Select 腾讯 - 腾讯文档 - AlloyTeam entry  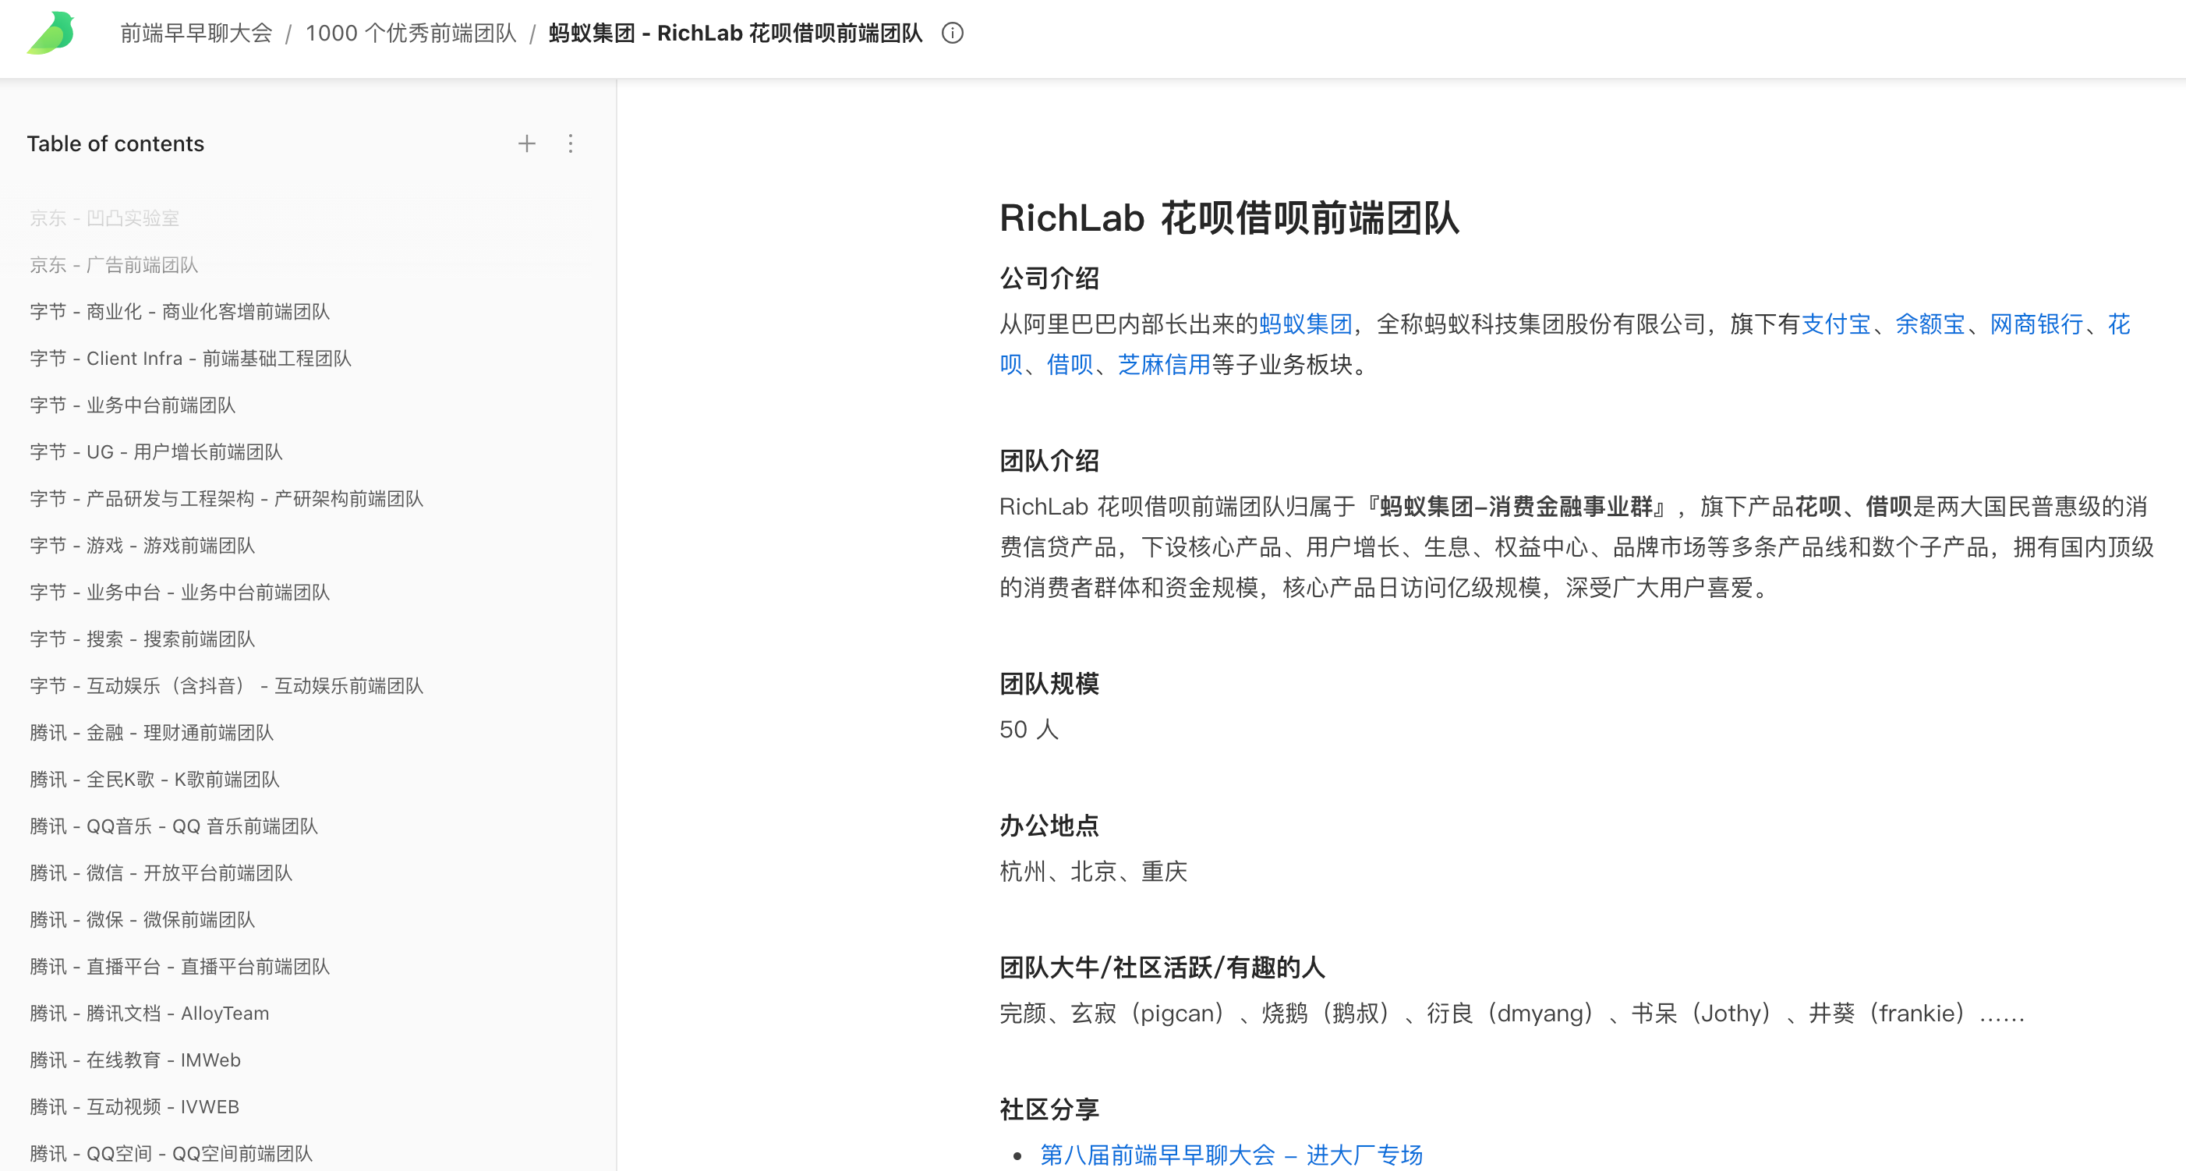click(x=148, y=1014)
